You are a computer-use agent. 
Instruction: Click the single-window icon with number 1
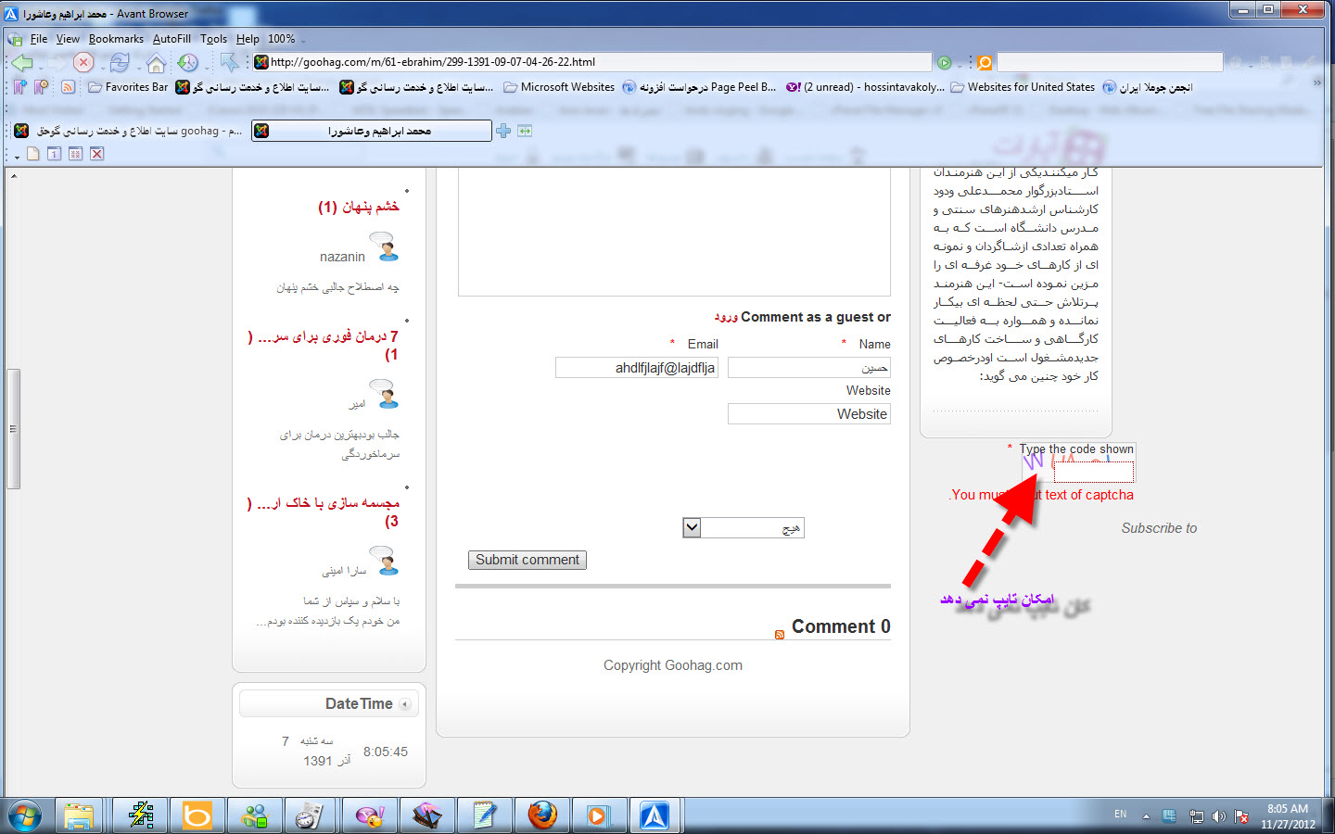pos(54,154)
